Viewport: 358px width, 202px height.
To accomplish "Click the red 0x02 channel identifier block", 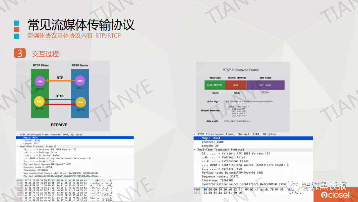I will click(x=236, y=85).
